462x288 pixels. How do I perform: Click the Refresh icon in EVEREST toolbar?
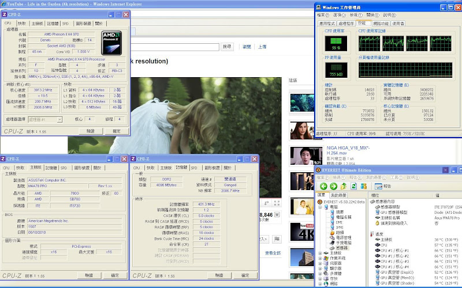point(353,186)
